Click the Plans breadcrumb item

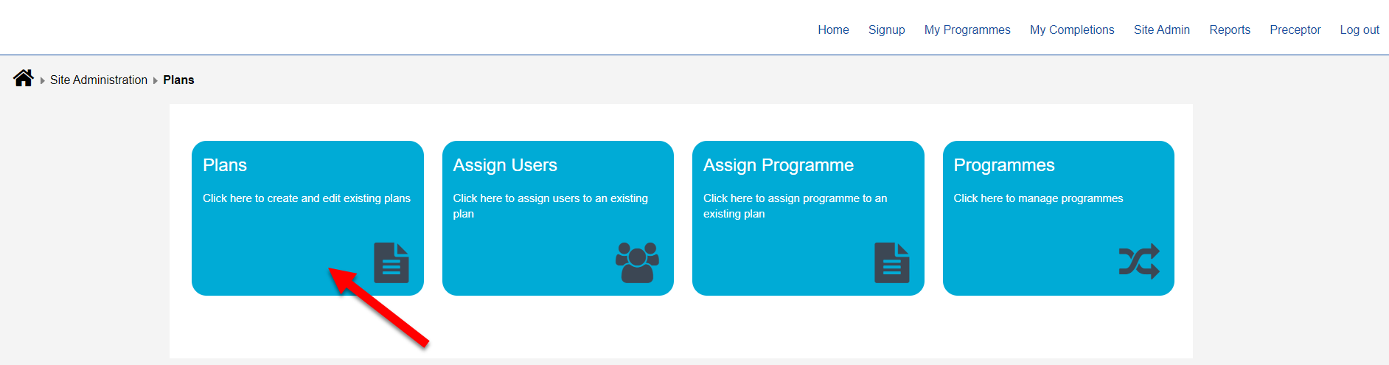pos(178,80)
